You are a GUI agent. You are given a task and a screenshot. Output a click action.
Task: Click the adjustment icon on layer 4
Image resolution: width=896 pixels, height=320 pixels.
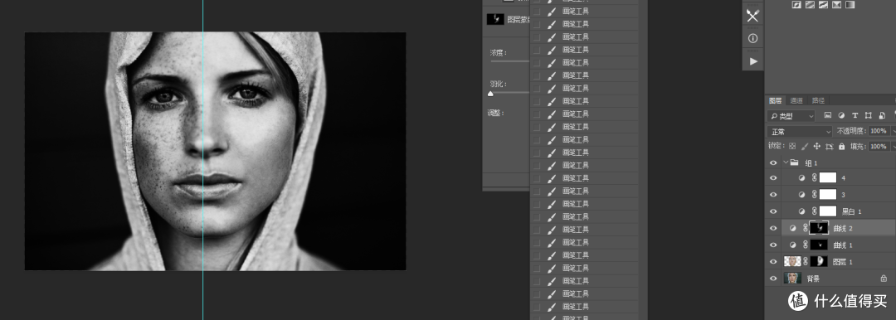(801, 178)
